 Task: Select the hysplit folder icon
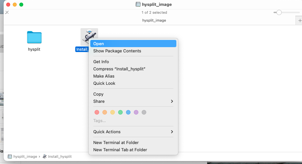click(34, 37)
